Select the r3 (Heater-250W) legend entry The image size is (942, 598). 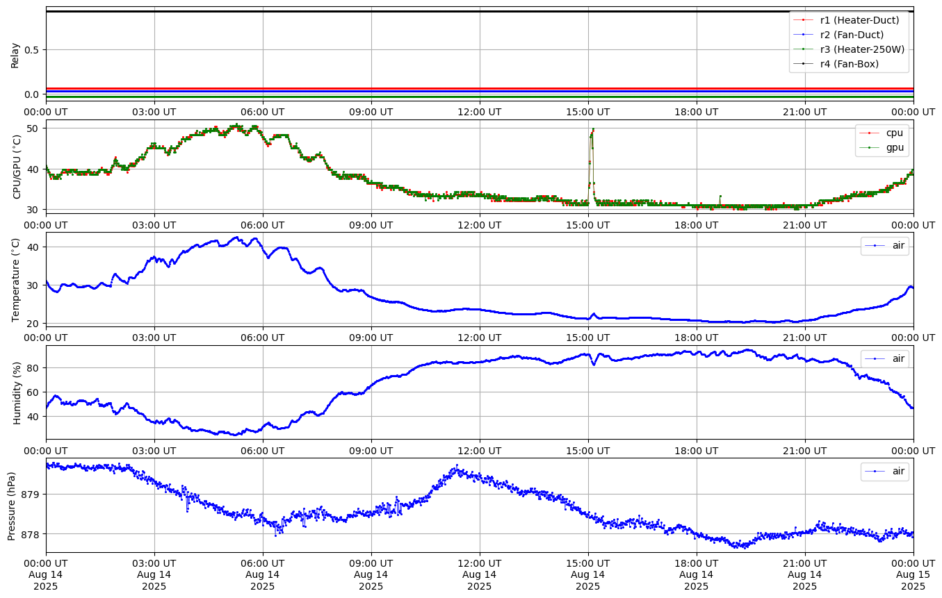click(849, 49)
